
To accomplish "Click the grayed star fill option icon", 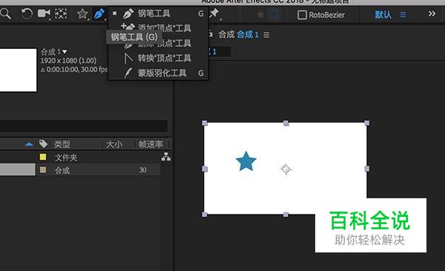I will 260,14.
